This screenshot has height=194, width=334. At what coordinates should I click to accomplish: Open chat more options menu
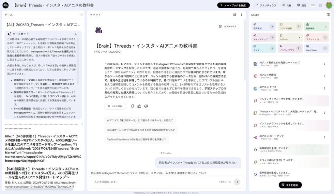pos(241,15)
